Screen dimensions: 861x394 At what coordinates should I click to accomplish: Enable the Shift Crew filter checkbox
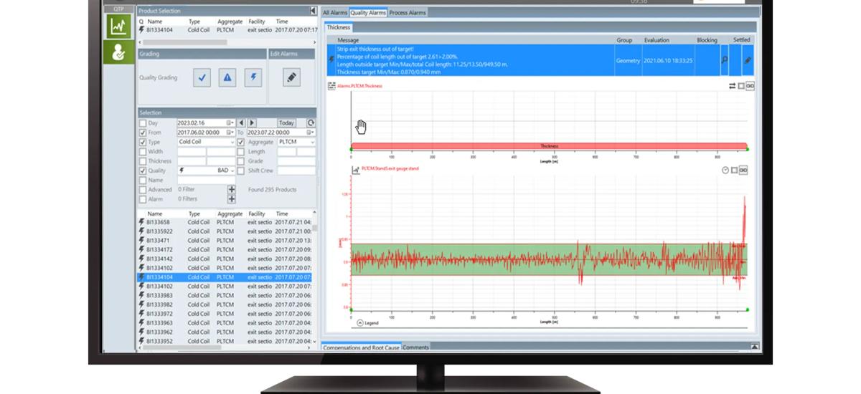241,170
